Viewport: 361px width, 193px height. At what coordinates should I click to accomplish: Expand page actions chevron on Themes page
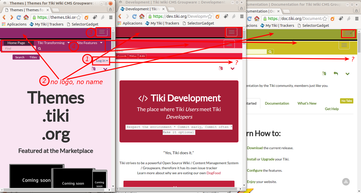105,69
